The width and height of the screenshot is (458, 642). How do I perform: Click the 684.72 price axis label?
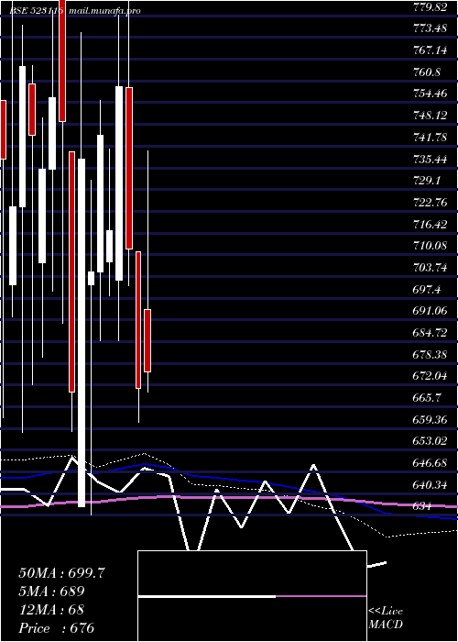pyautogui.click(x=430, y=333)
